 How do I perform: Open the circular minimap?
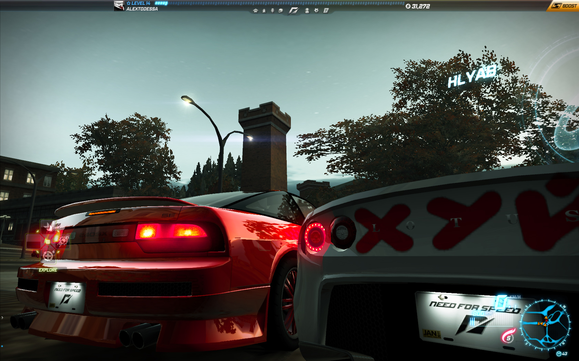tap(545, 325)
